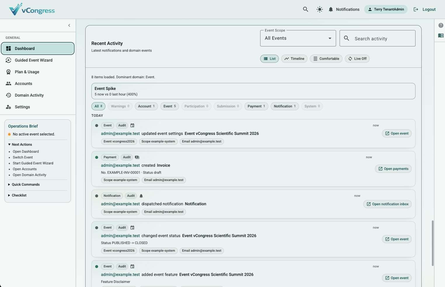The image size is (445, 287).
Task: Click the Event Spike summary card
Action: point(253,91)
